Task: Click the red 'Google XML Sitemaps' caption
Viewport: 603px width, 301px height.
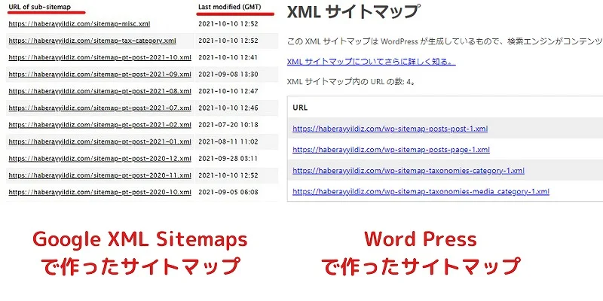Action: point(140,239)
